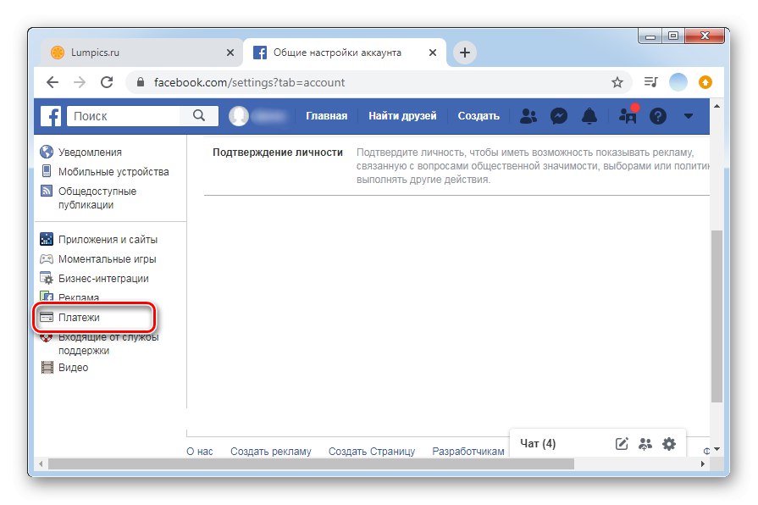Click the Создать рекламу footer link
This screenshot has width=758, height=505.
(271, 452)
